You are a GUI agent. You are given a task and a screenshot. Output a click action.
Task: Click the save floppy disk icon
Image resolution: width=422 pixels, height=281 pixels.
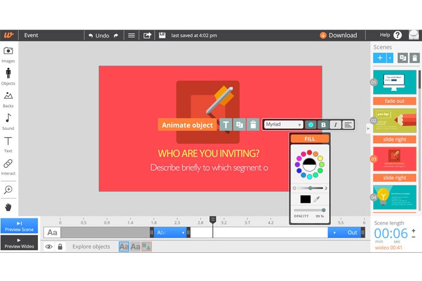point(162,36)
